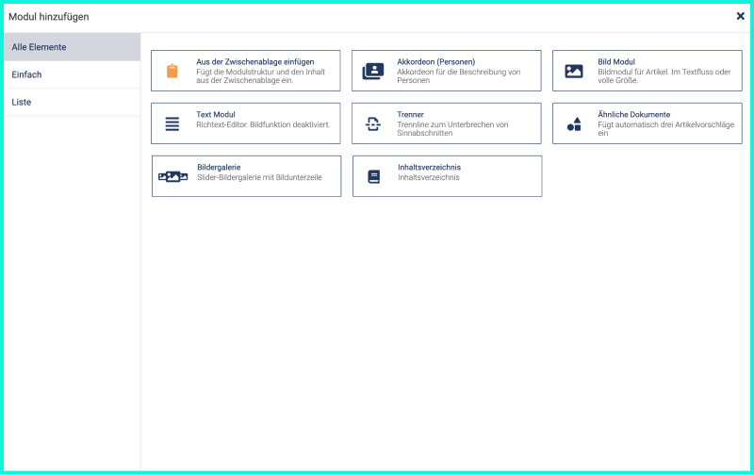
Task: Open the Liste category
Action: (73, 102)
